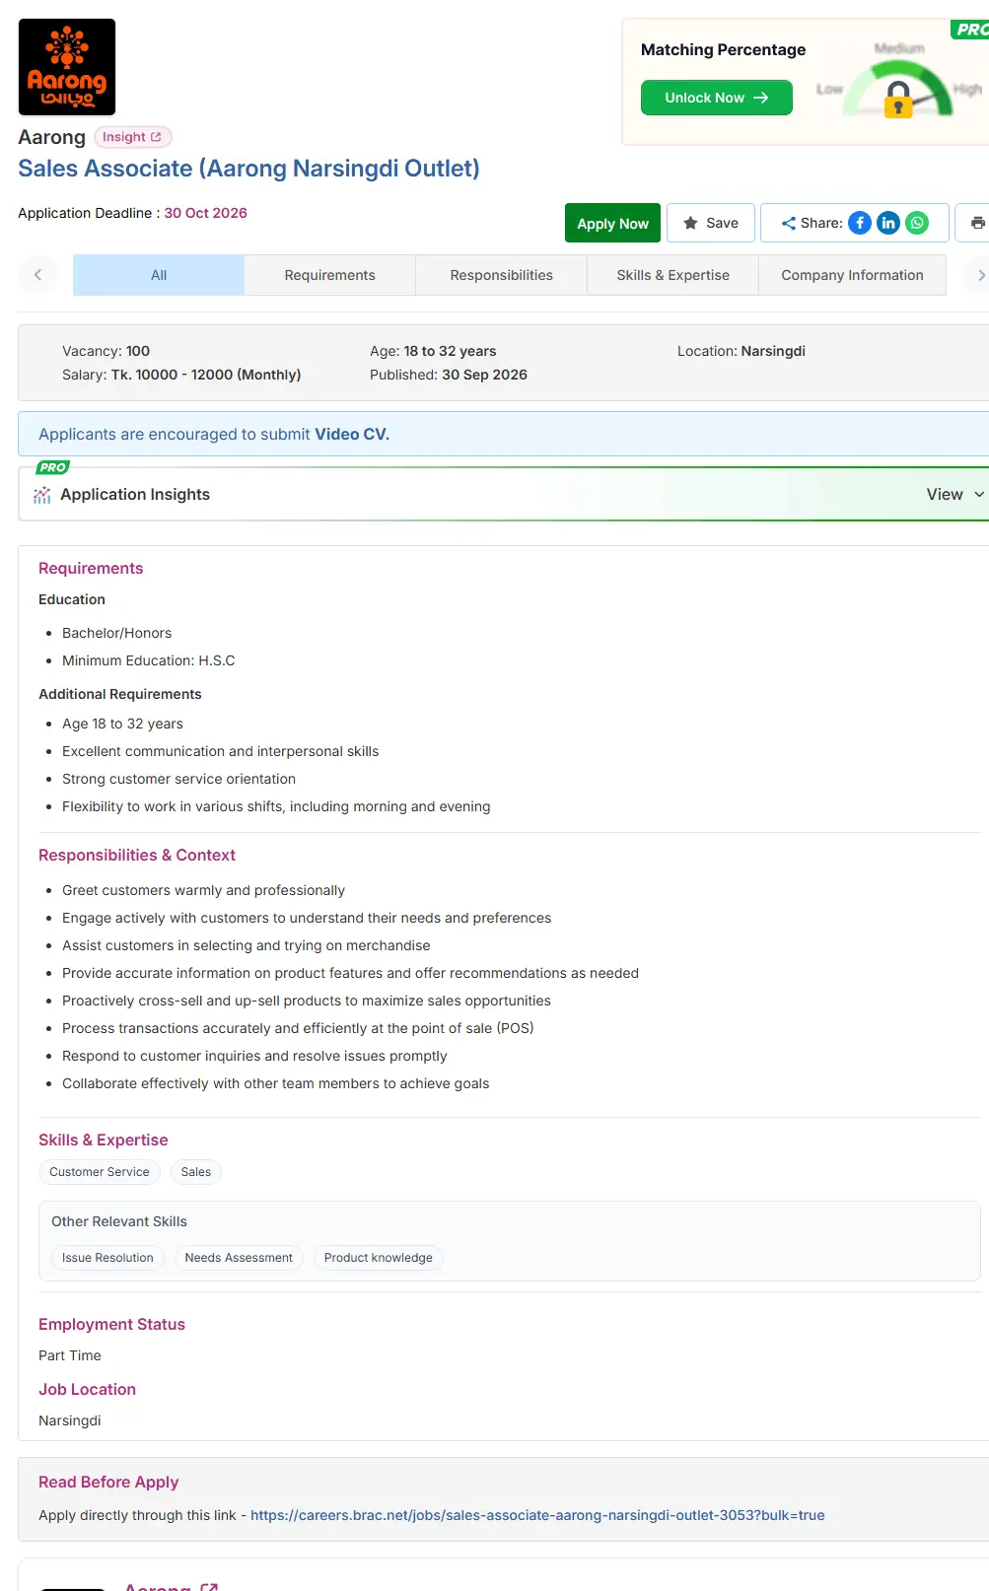Open the Sales Associate job title
989x1591 pixels.
pyautogui.click(x=249, y=169)
